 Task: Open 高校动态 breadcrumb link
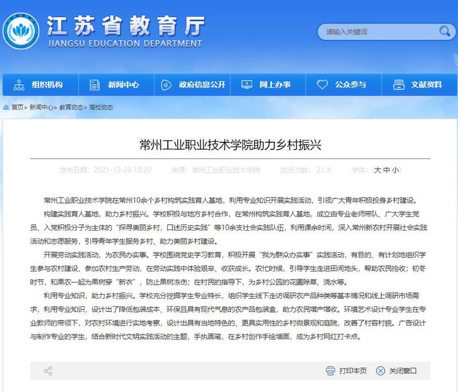tap(101, 107)
